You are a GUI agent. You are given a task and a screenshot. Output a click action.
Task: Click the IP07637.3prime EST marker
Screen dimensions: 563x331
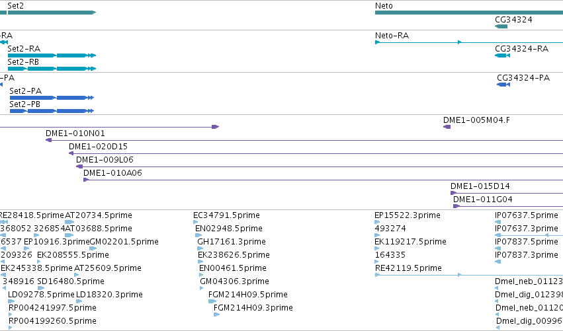tap(498, 235)
